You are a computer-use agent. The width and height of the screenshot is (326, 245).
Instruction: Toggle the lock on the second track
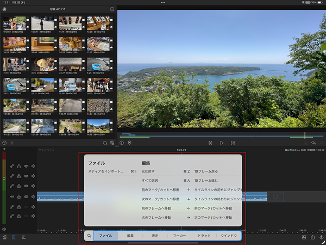click(19, 176)
